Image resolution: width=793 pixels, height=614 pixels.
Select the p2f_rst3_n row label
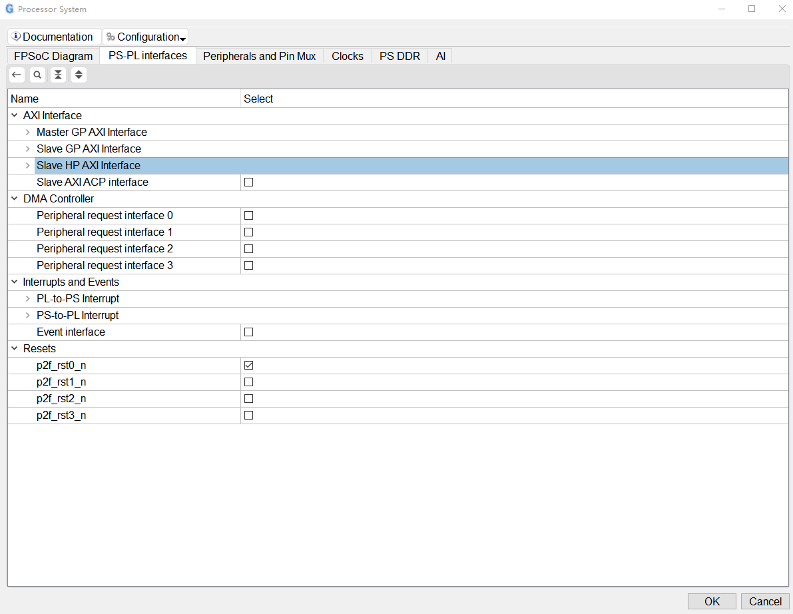pos(61,416)
